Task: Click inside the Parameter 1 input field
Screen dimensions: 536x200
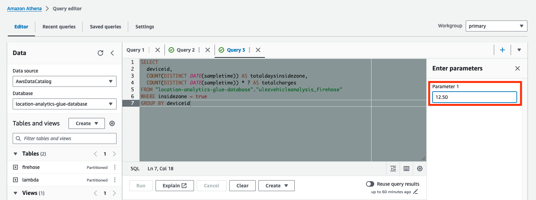Action: (474, 97)
